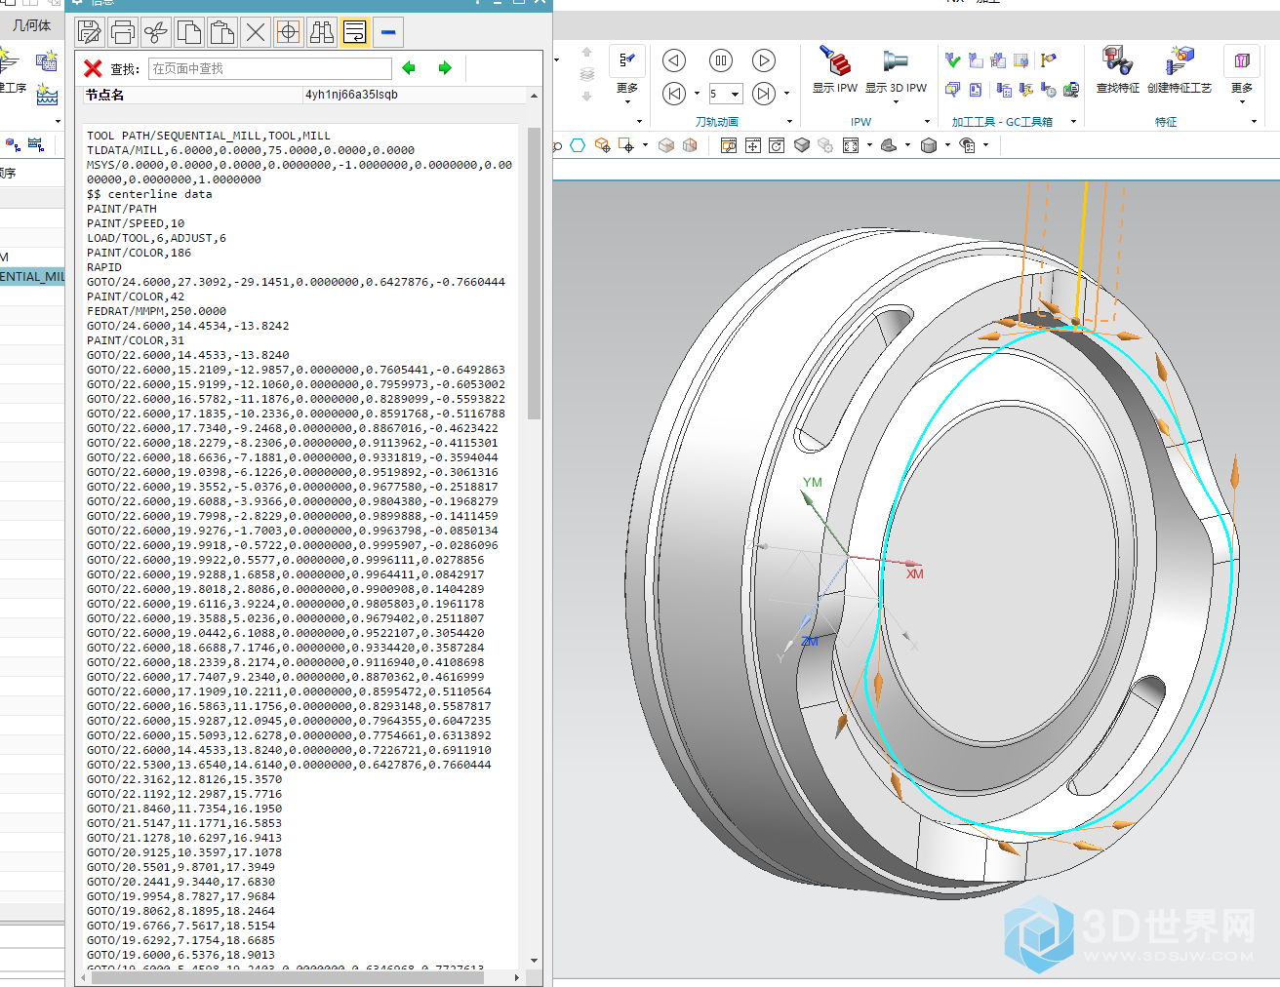Click the zoom window view icon
Image resolution: width=1280 pixels, height=987 pixels.
729,145
